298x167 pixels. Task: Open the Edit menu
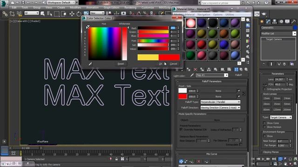(x=14, y=7)
